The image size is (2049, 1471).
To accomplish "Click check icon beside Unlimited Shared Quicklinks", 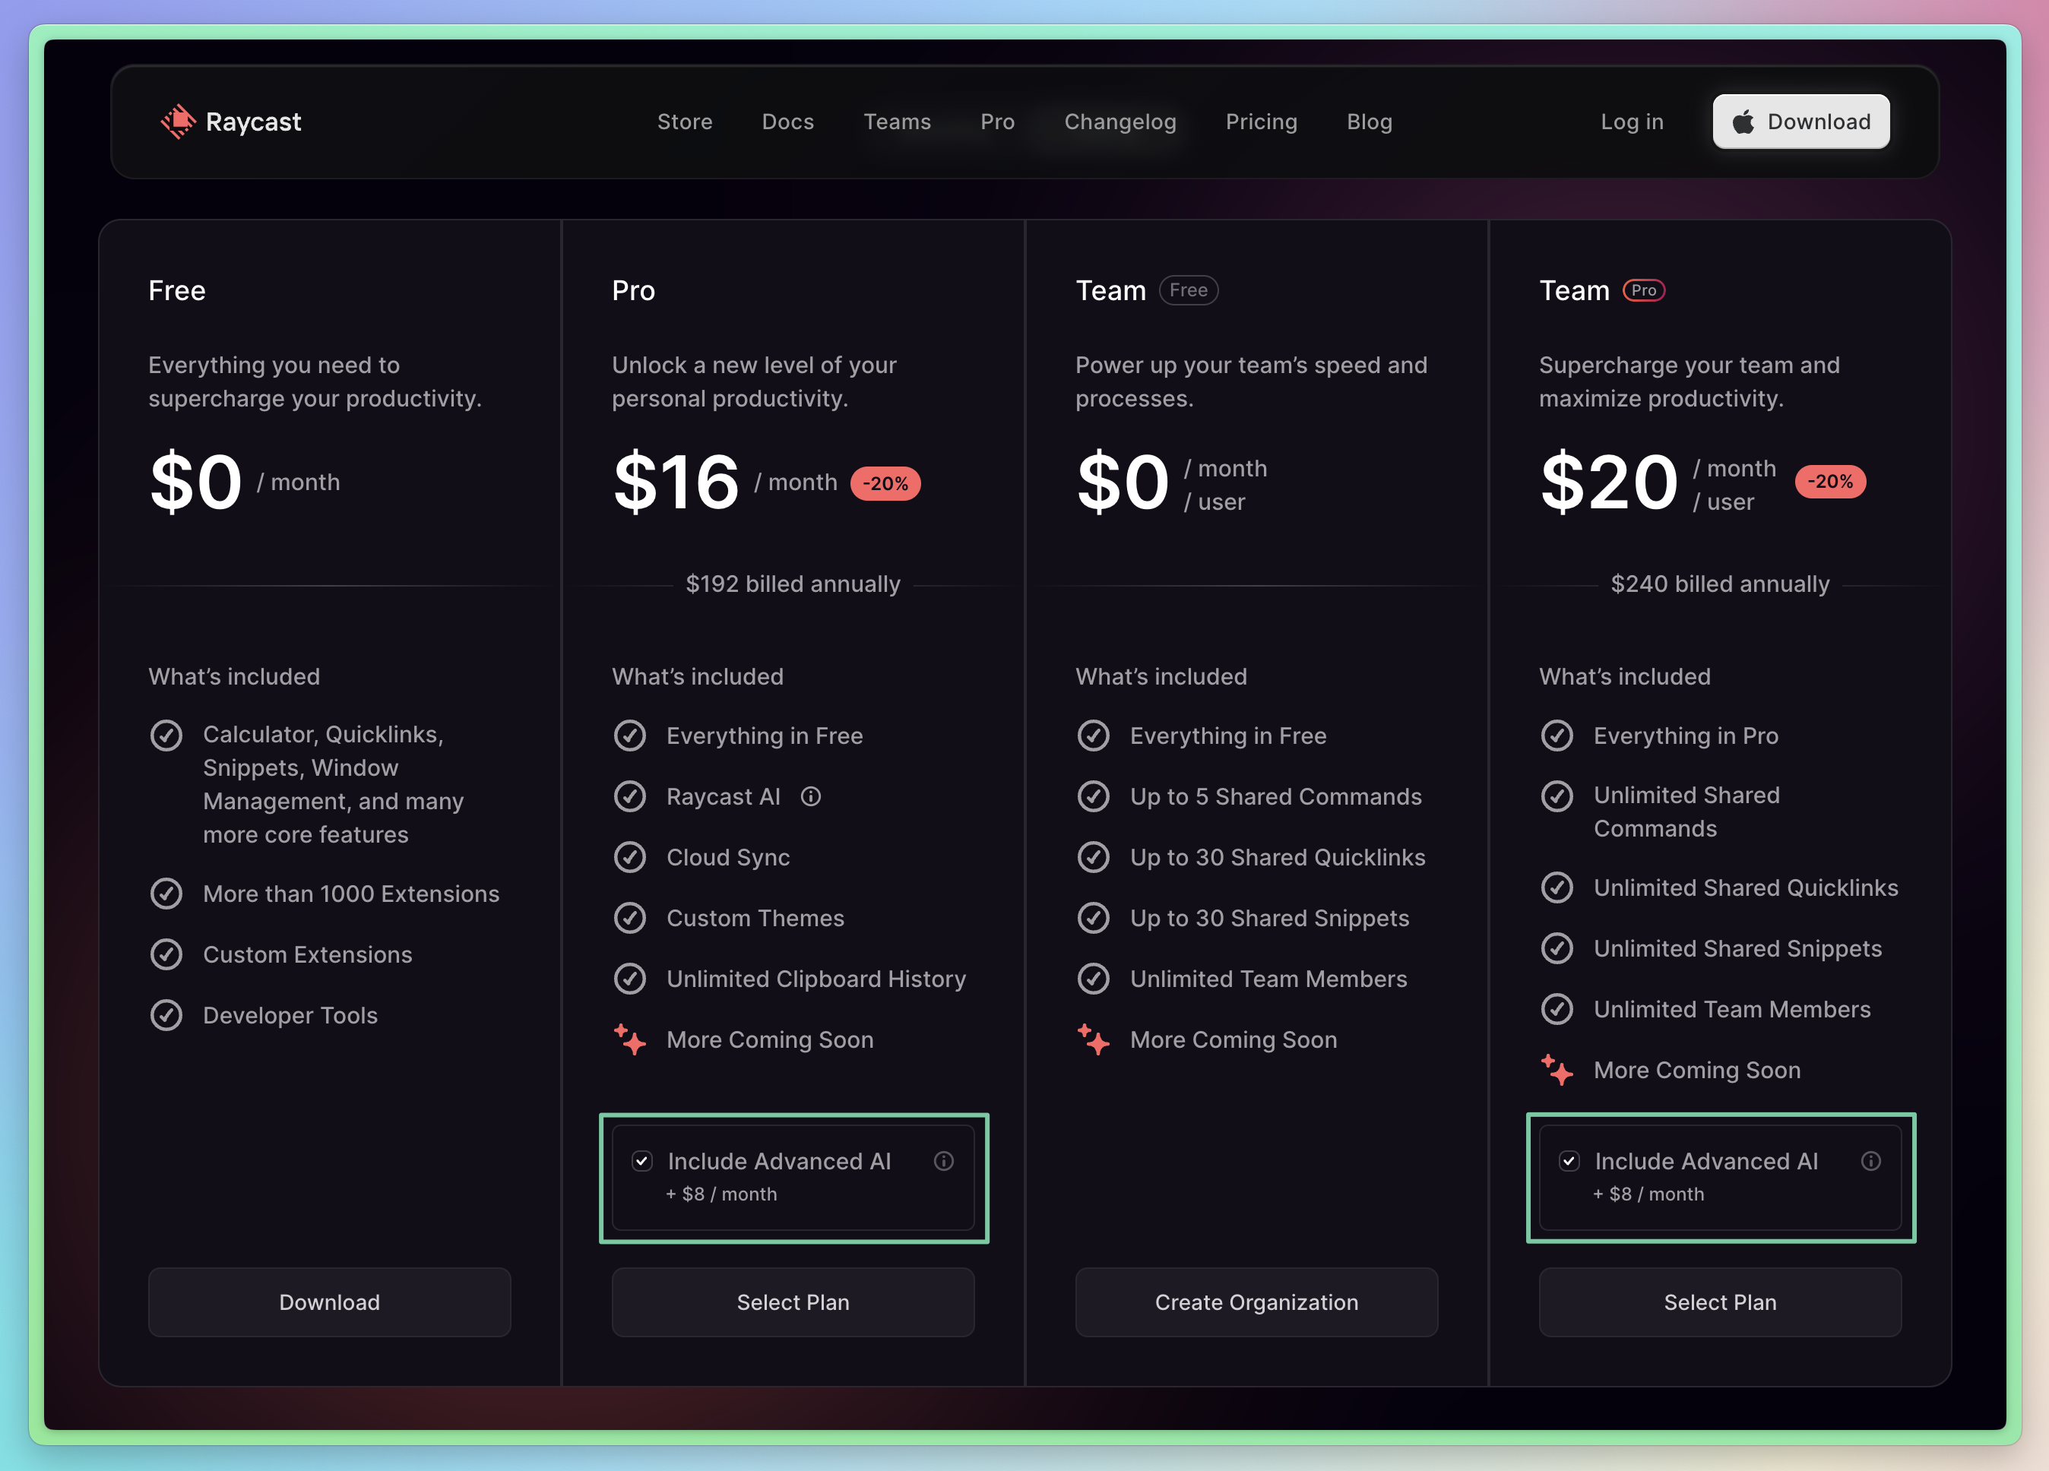I will click(x=1557, y=887).
